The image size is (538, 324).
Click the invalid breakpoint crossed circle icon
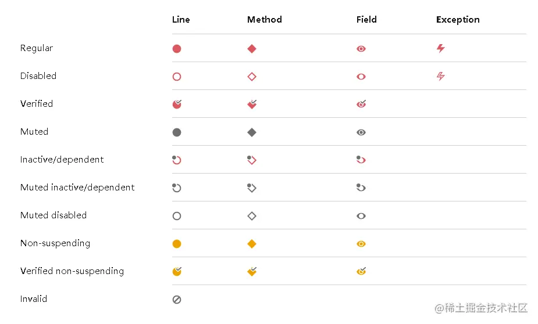[x=177, y=300]
